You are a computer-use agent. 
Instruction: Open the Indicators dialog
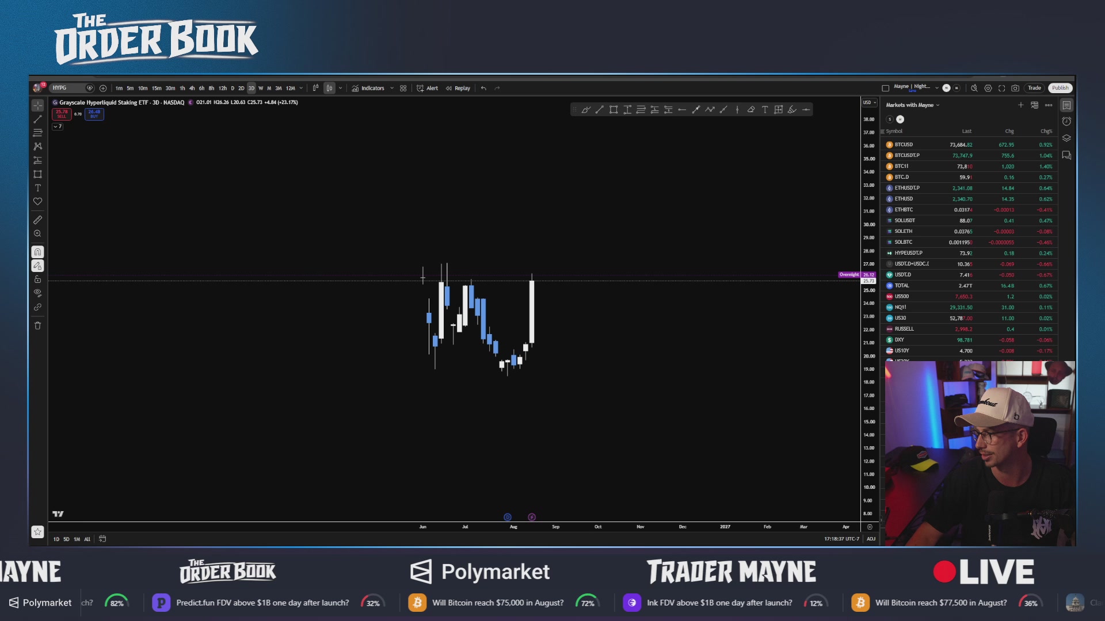[x=368, y=88]
